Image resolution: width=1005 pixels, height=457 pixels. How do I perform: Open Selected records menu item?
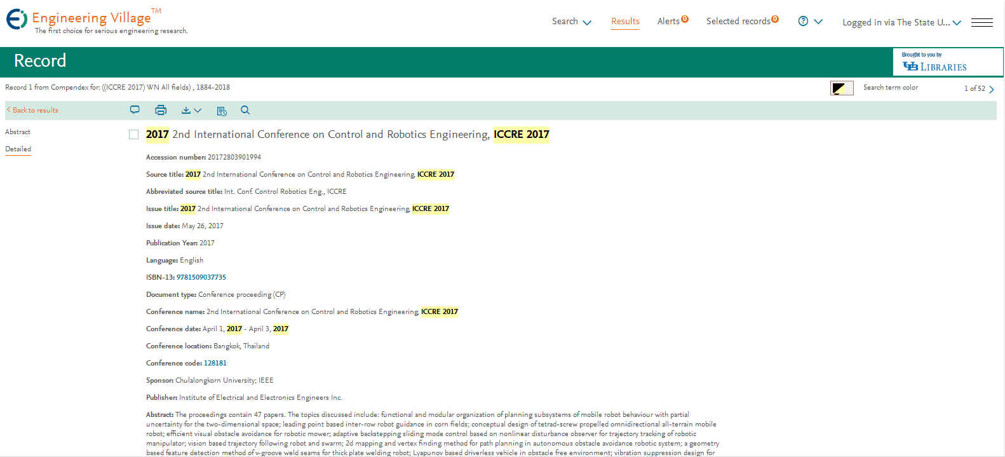coord(738,22)
